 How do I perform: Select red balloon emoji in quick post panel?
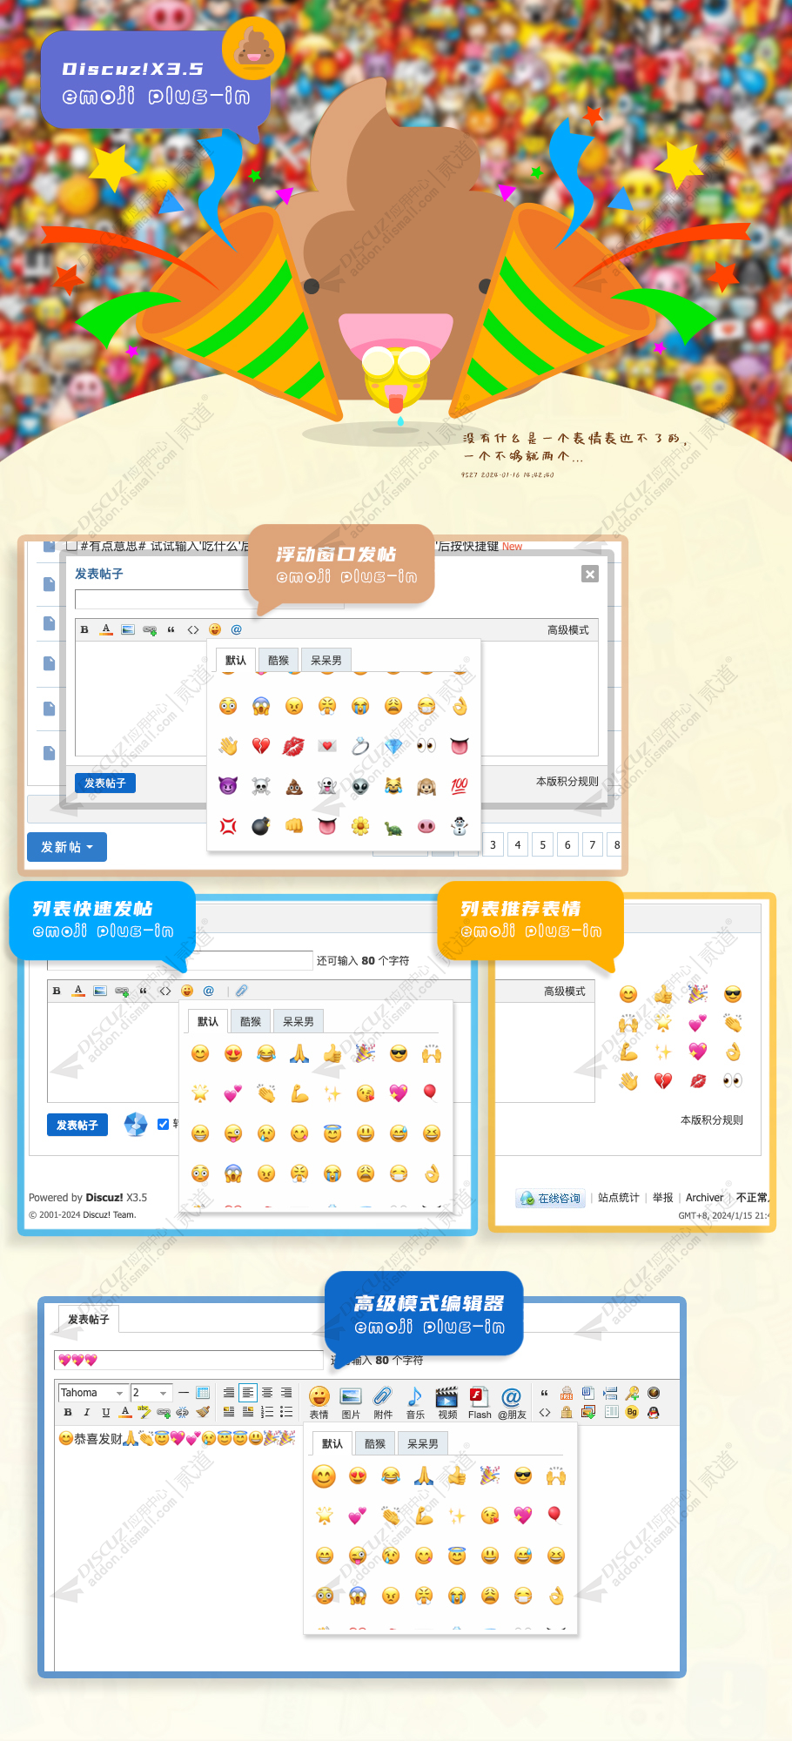click(x=431, y=1092)
